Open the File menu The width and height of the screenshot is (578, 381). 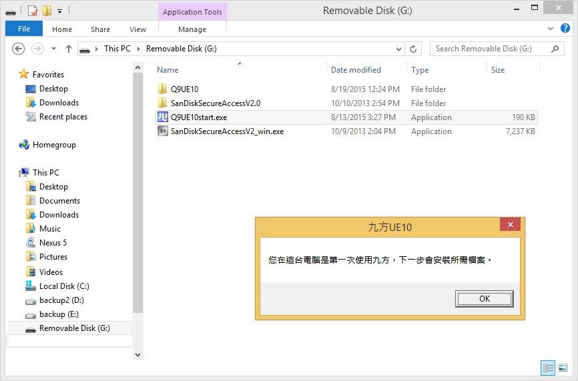[24, 29]
